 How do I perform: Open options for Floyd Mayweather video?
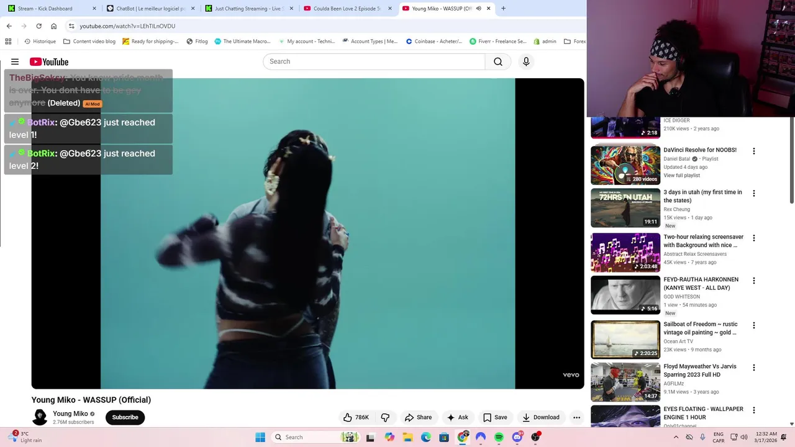pyautogui.click(x=754, y=368)
